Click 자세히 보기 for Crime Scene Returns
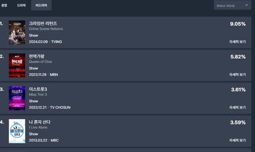The width and height of the screenshot is (255, 152). 237,42
